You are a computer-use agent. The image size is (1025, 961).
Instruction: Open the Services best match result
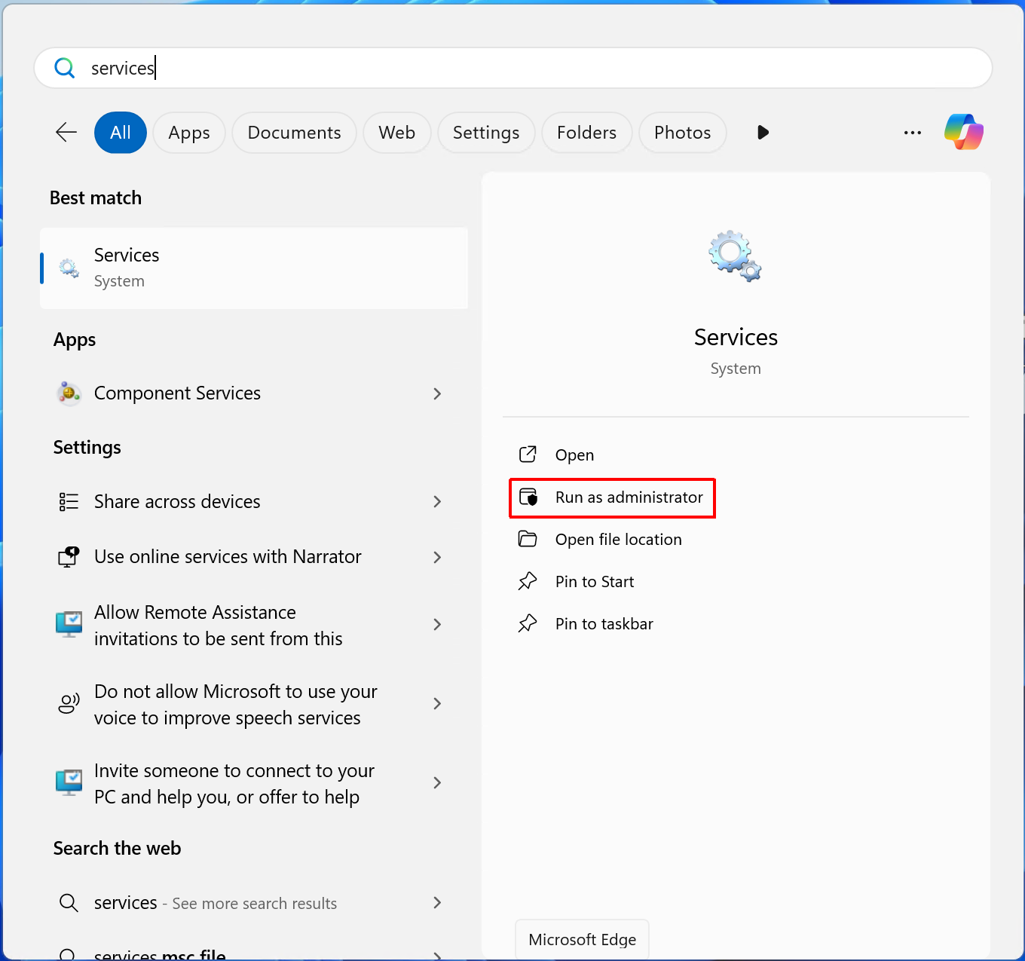click(x=253, y=268)
